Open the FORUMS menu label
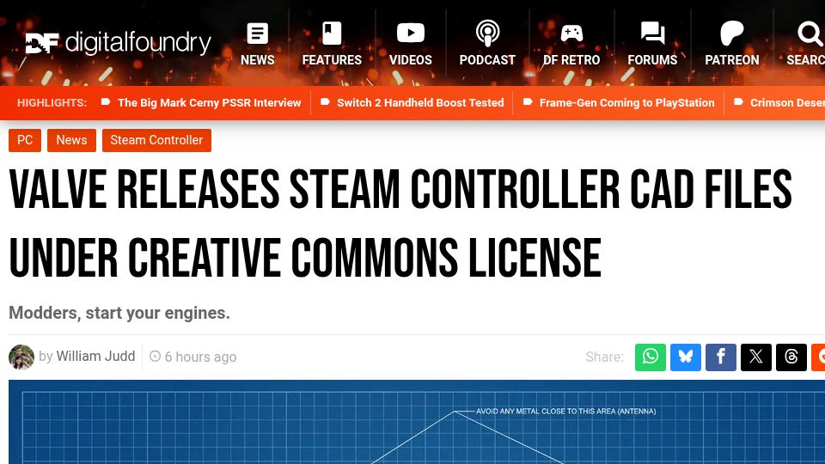Viewport: 825px width, 464px height. click(x=652, y=60)
